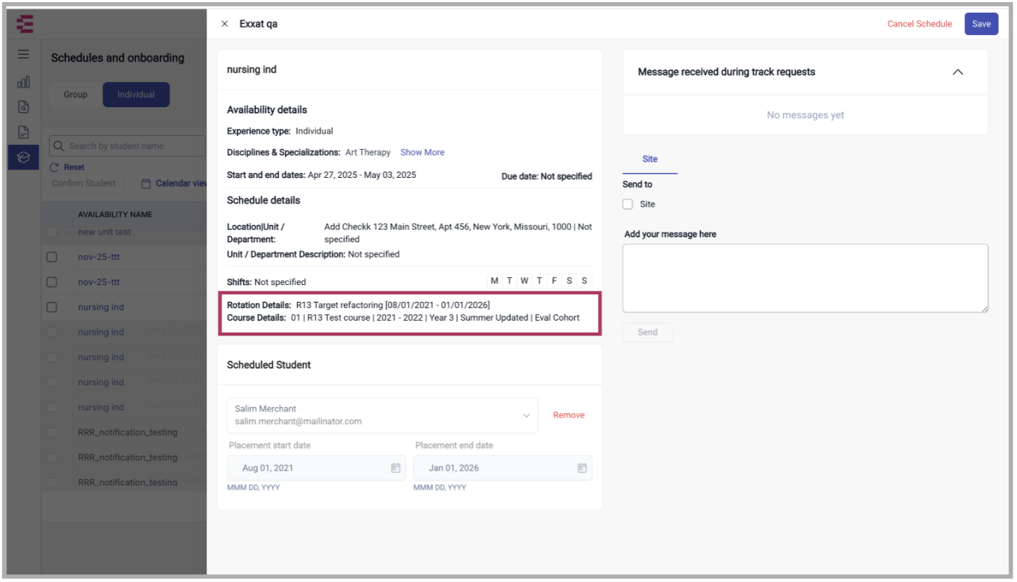Click the X icon beside Exxat qa

pyautogui.click(x=224, y=24)
